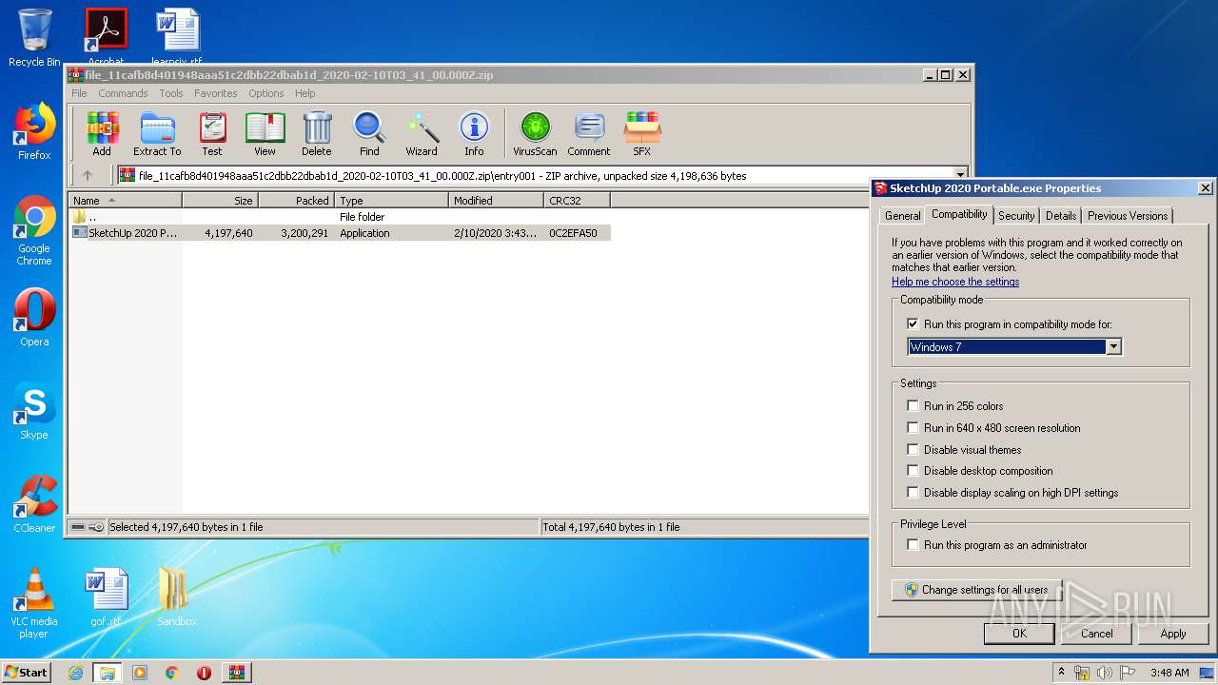Click the volume tray icon

[1105, 673]
